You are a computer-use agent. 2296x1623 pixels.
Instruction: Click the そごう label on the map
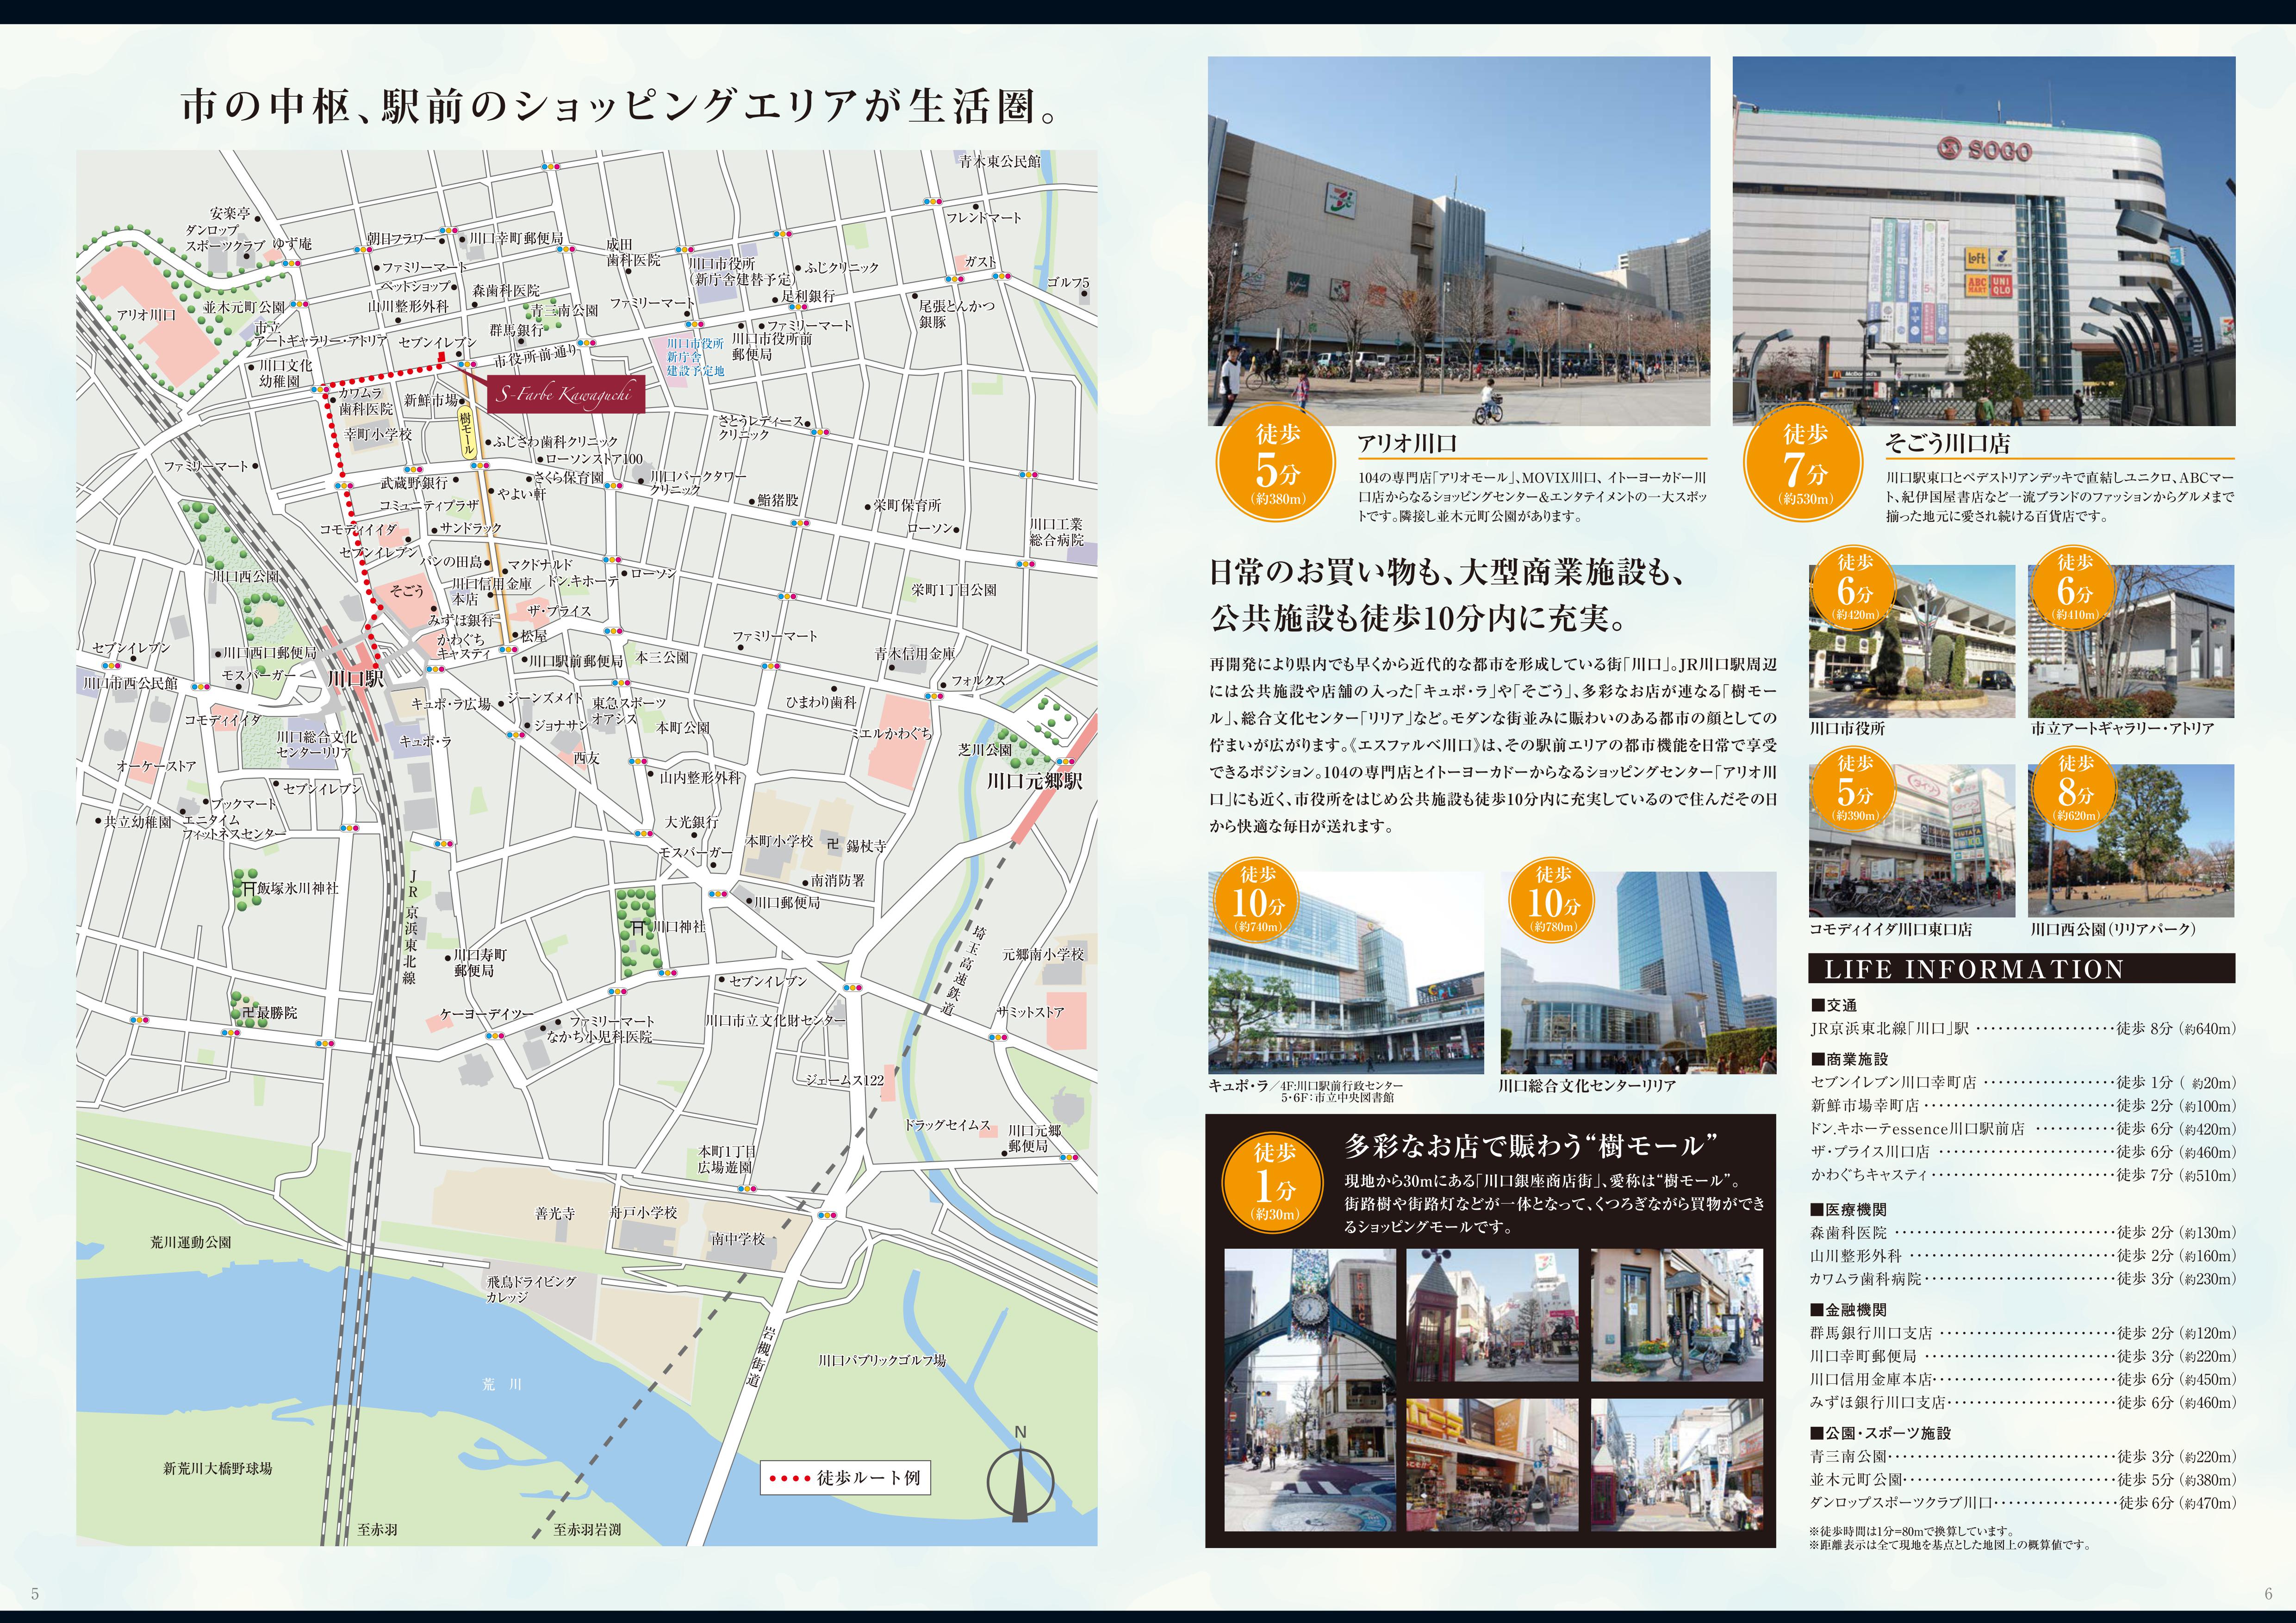tap(406, 591)
